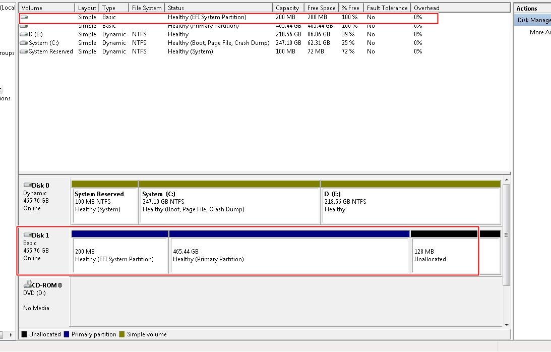Click the Fault Tolerance column header
This screenshot has width=551, height=352.
[x=387, y=8]
